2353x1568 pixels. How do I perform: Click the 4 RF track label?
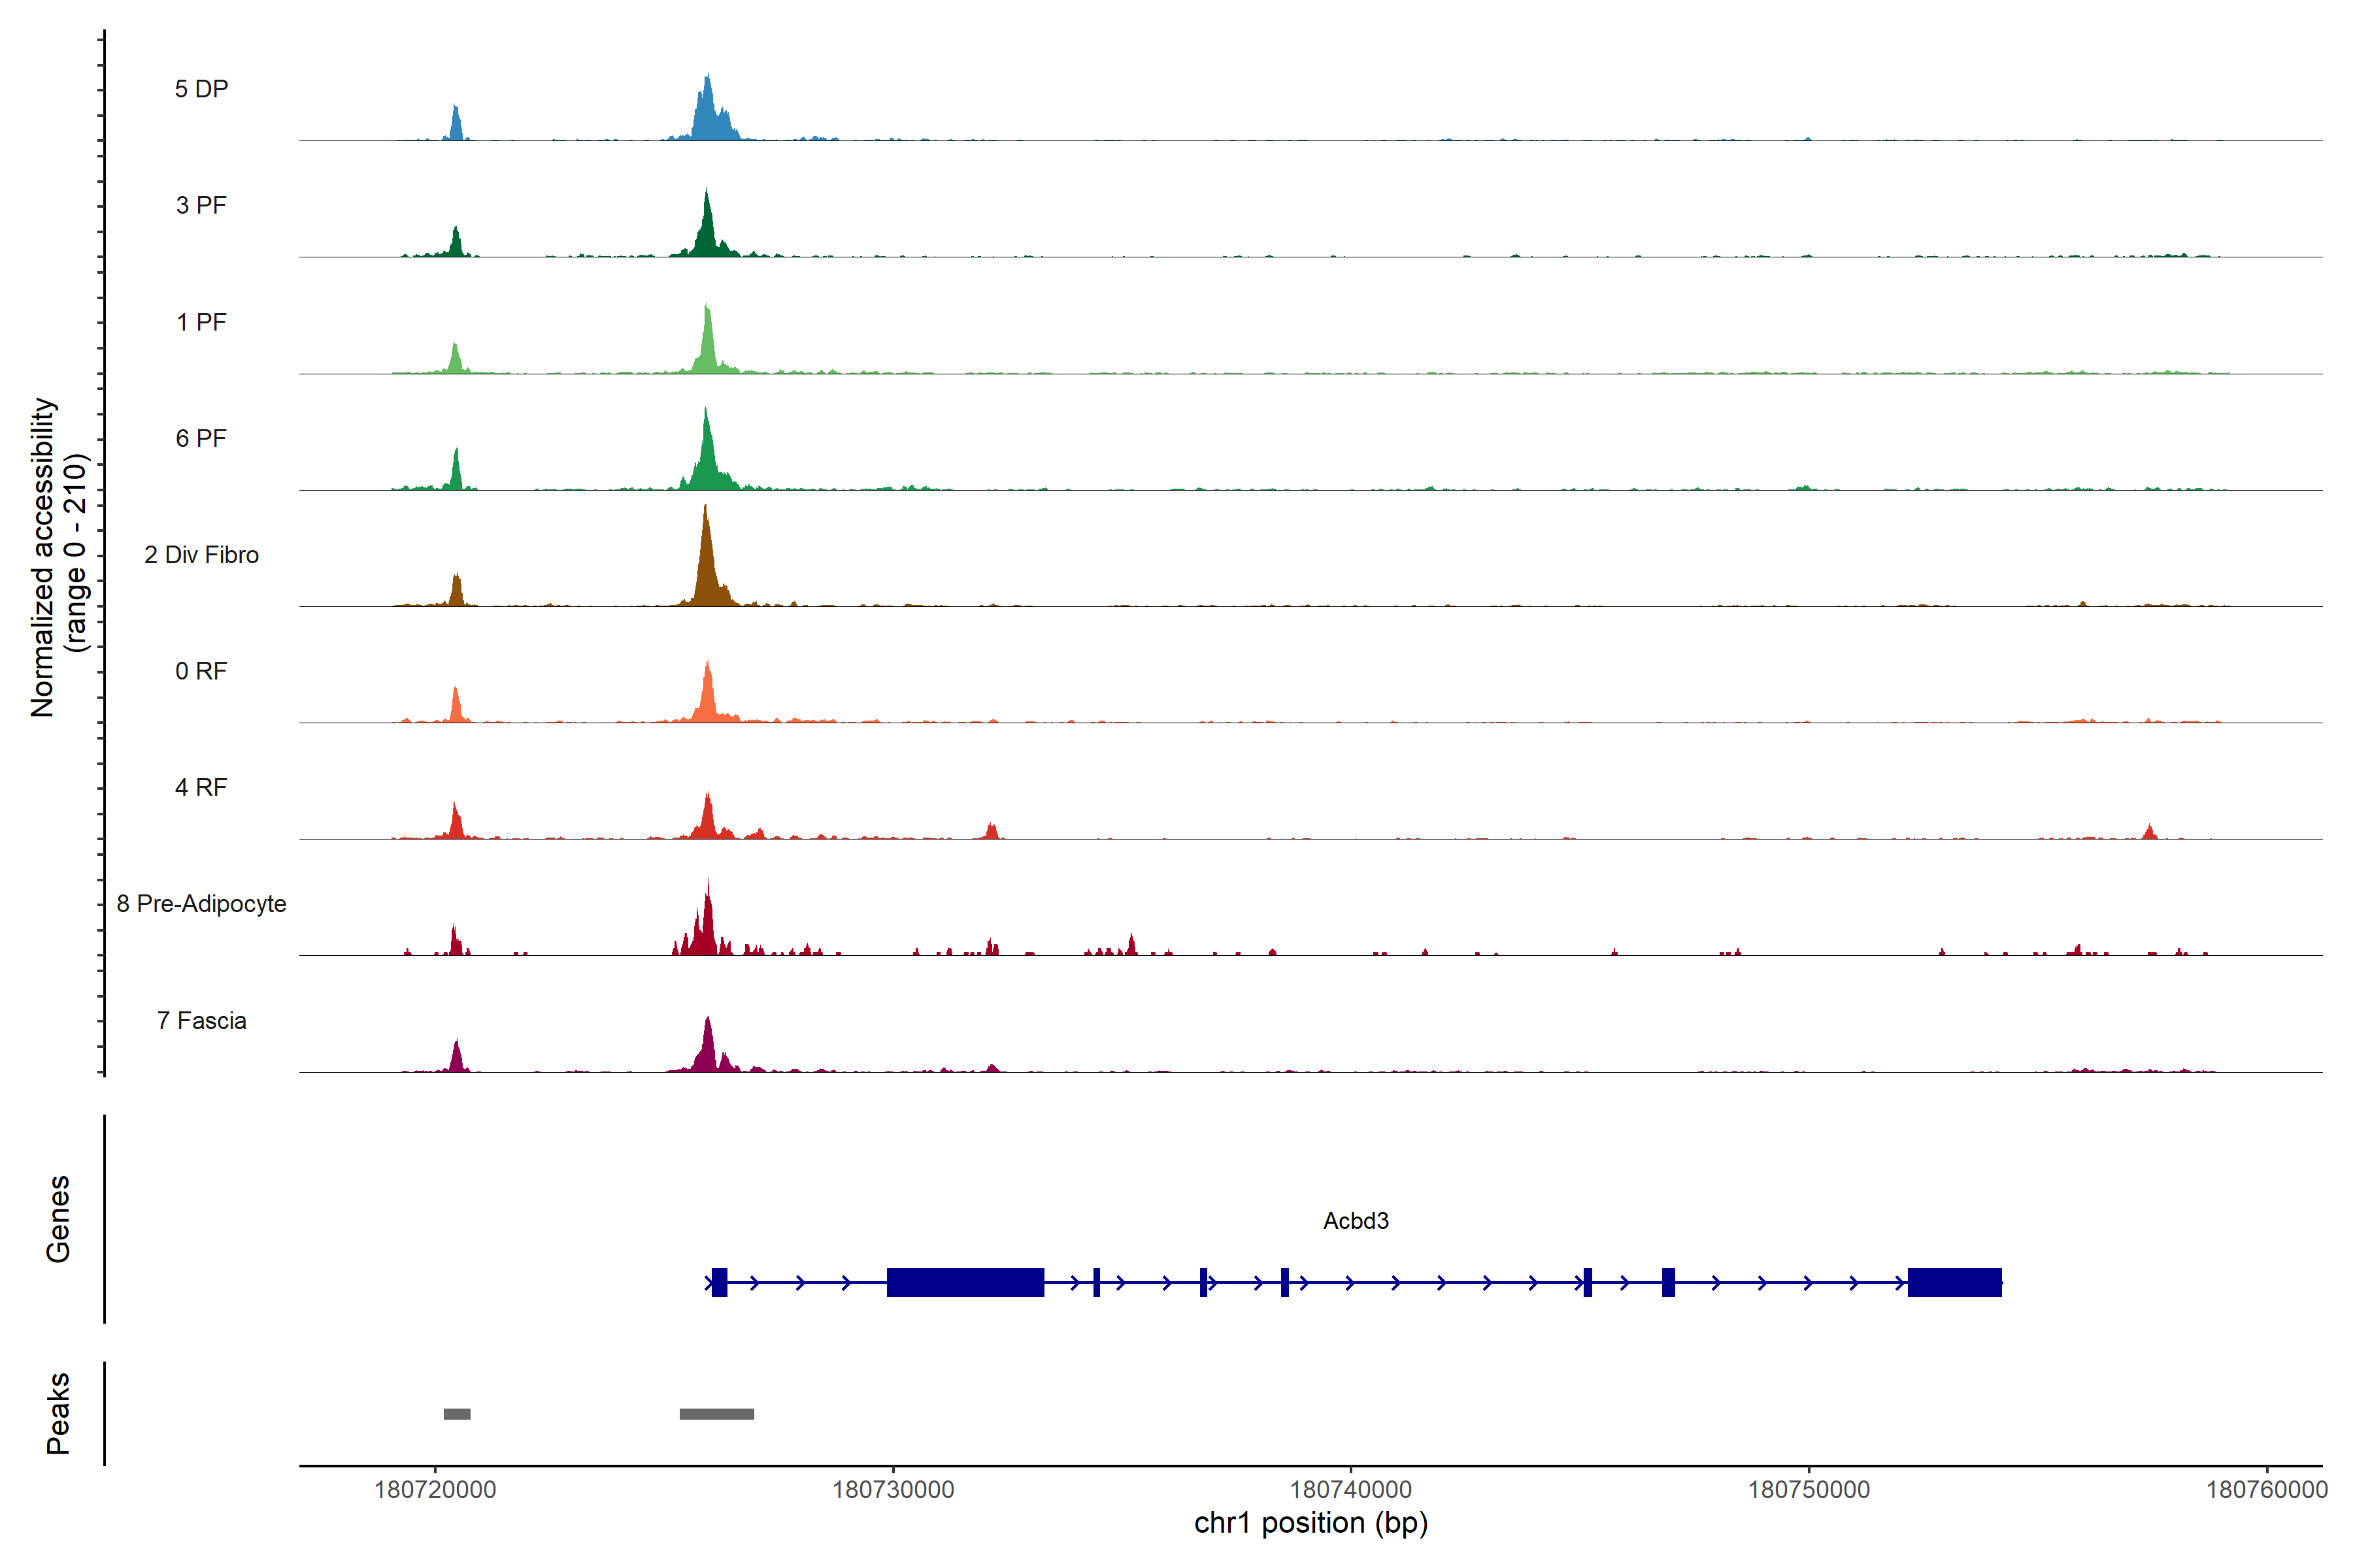tap(201, 787)
